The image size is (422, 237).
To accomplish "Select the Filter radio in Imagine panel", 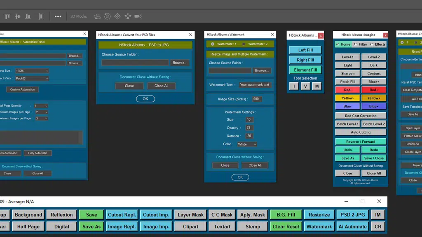I will coord(356,44).
